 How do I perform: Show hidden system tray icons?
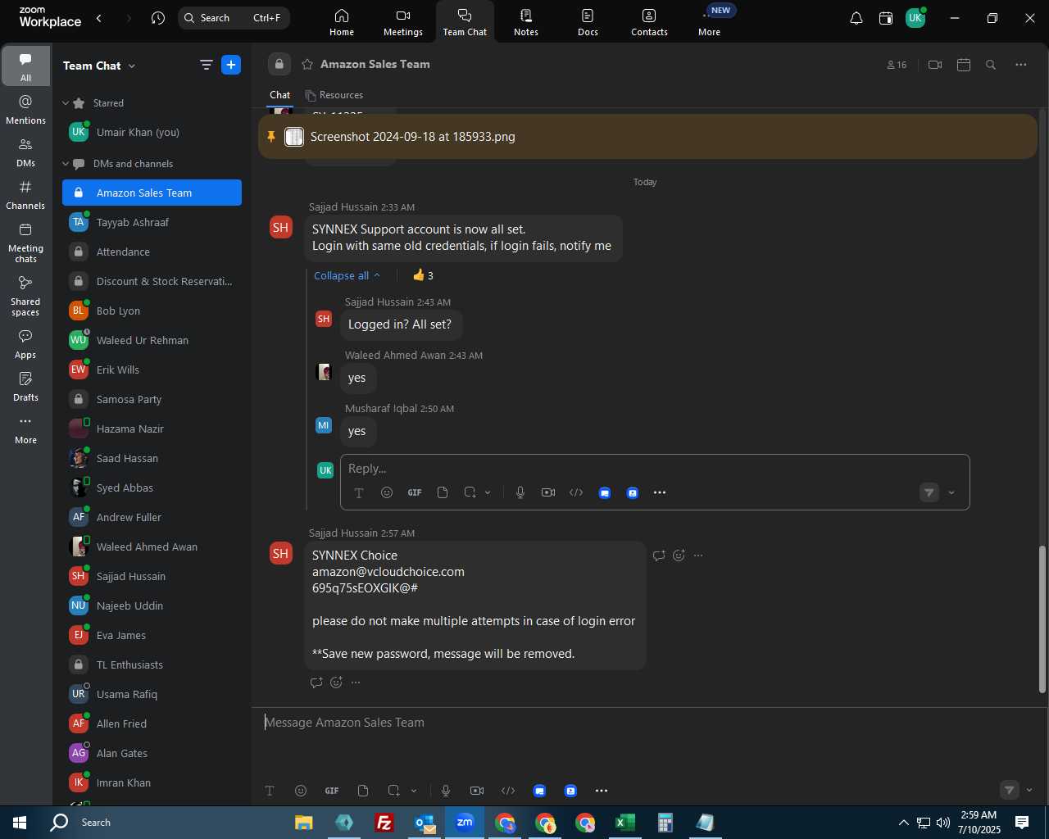point(903,823)
